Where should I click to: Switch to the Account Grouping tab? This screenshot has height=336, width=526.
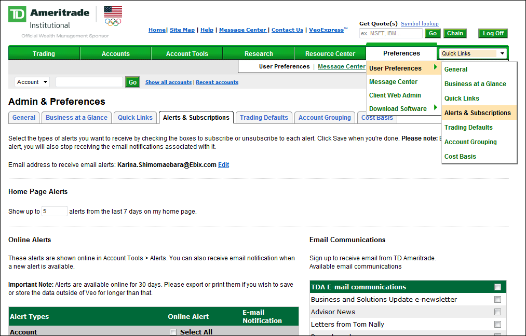(x=325, y=117)
